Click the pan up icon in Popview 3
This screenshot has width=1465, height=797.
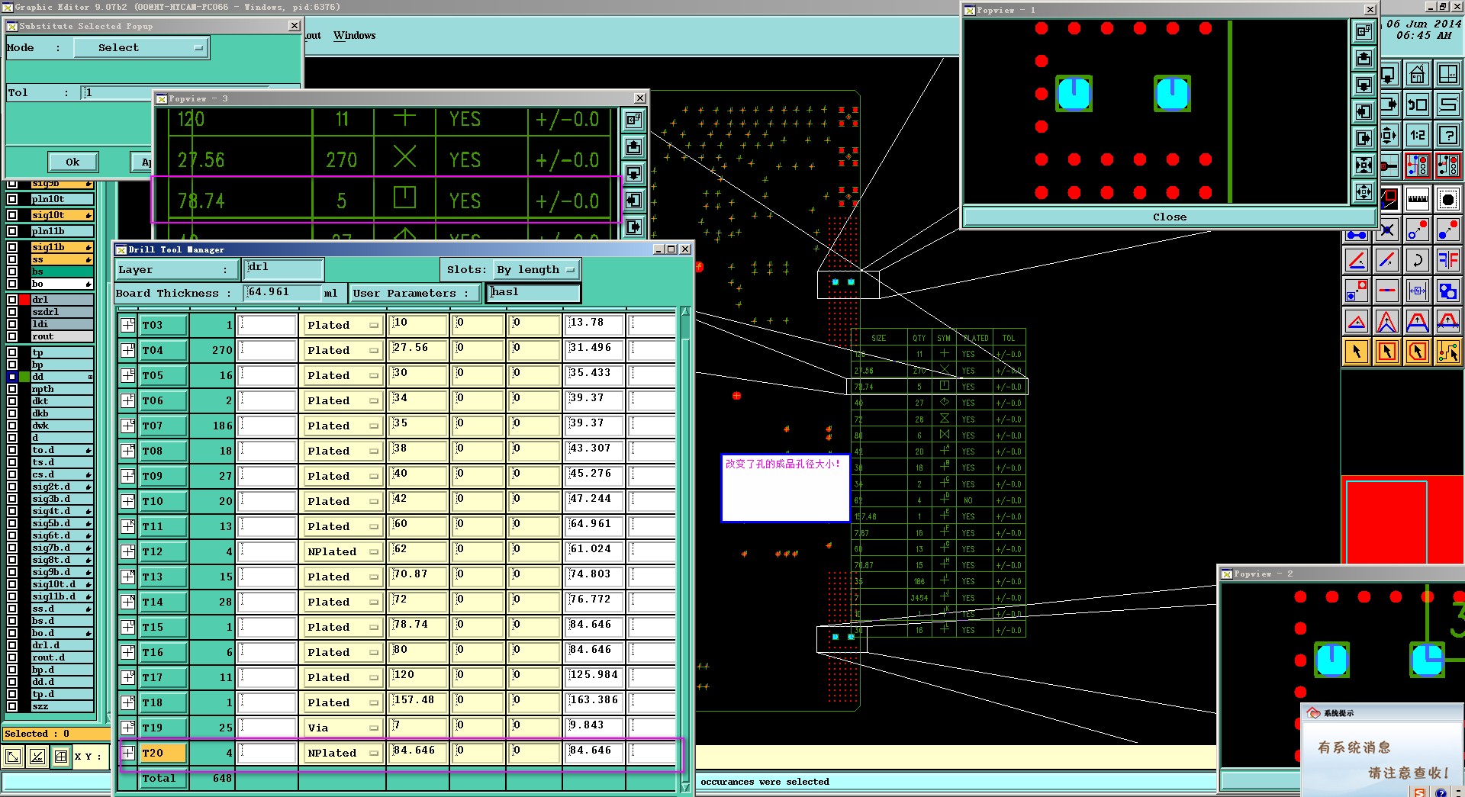click(x=633, y=146)
